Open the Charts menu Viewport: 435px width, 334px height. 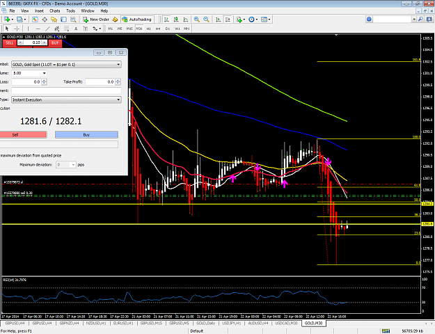click(x=55, y=11)
